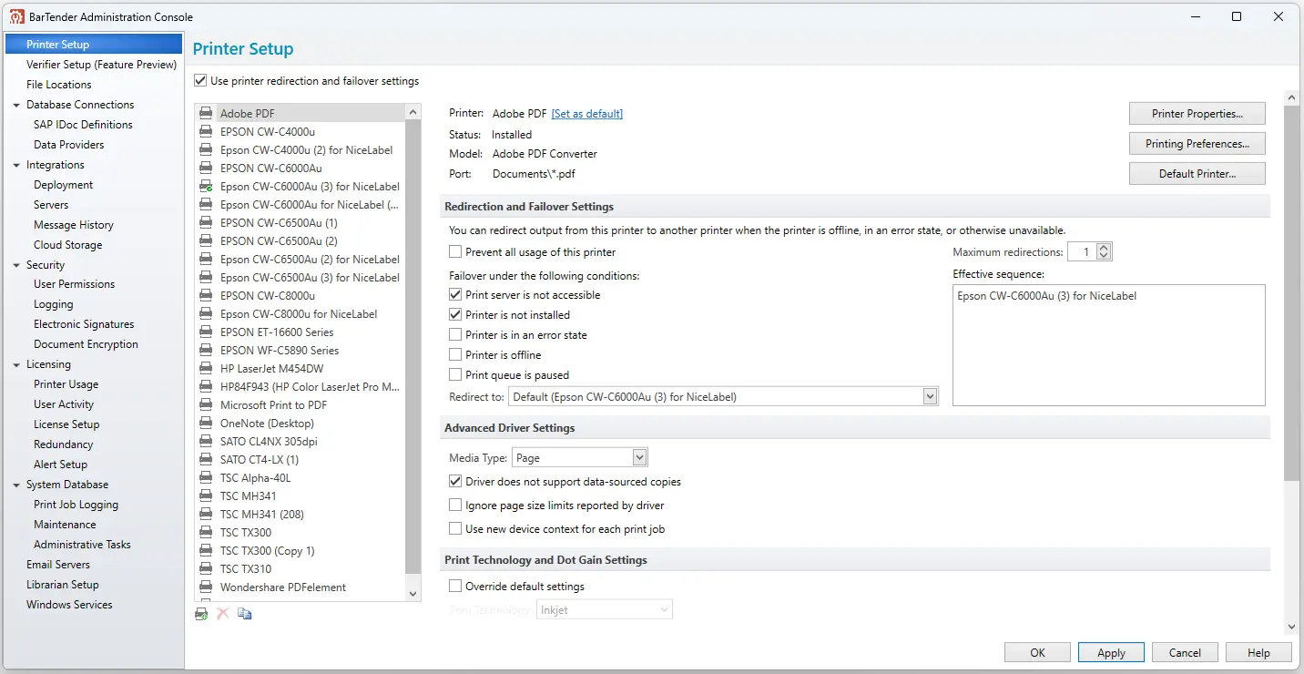The image size is (1304, 674).
Task: Click the TSC MH341 (208) printer icon
Action: tap(206, 515)
